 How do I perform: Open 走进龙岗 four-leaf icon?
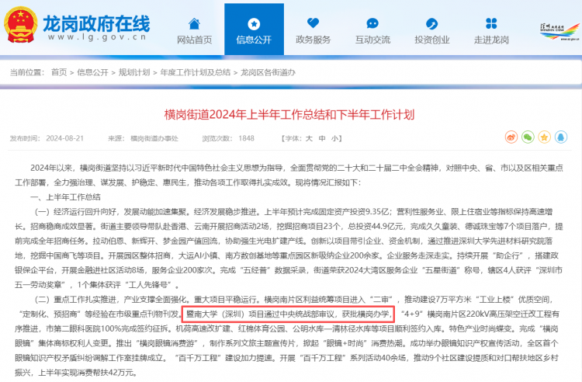pyautogui.click(x=491, y=23)
